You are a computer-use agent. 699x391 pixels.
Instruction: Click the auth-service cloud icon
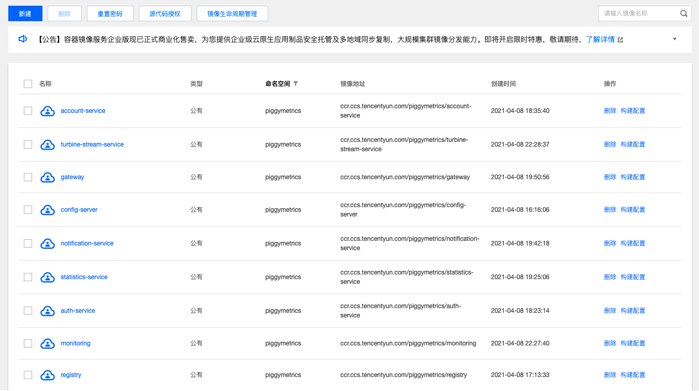[x=48, y=311]
